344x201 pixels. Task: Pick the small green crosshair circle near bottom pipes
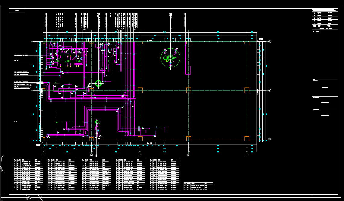point(97,122)
